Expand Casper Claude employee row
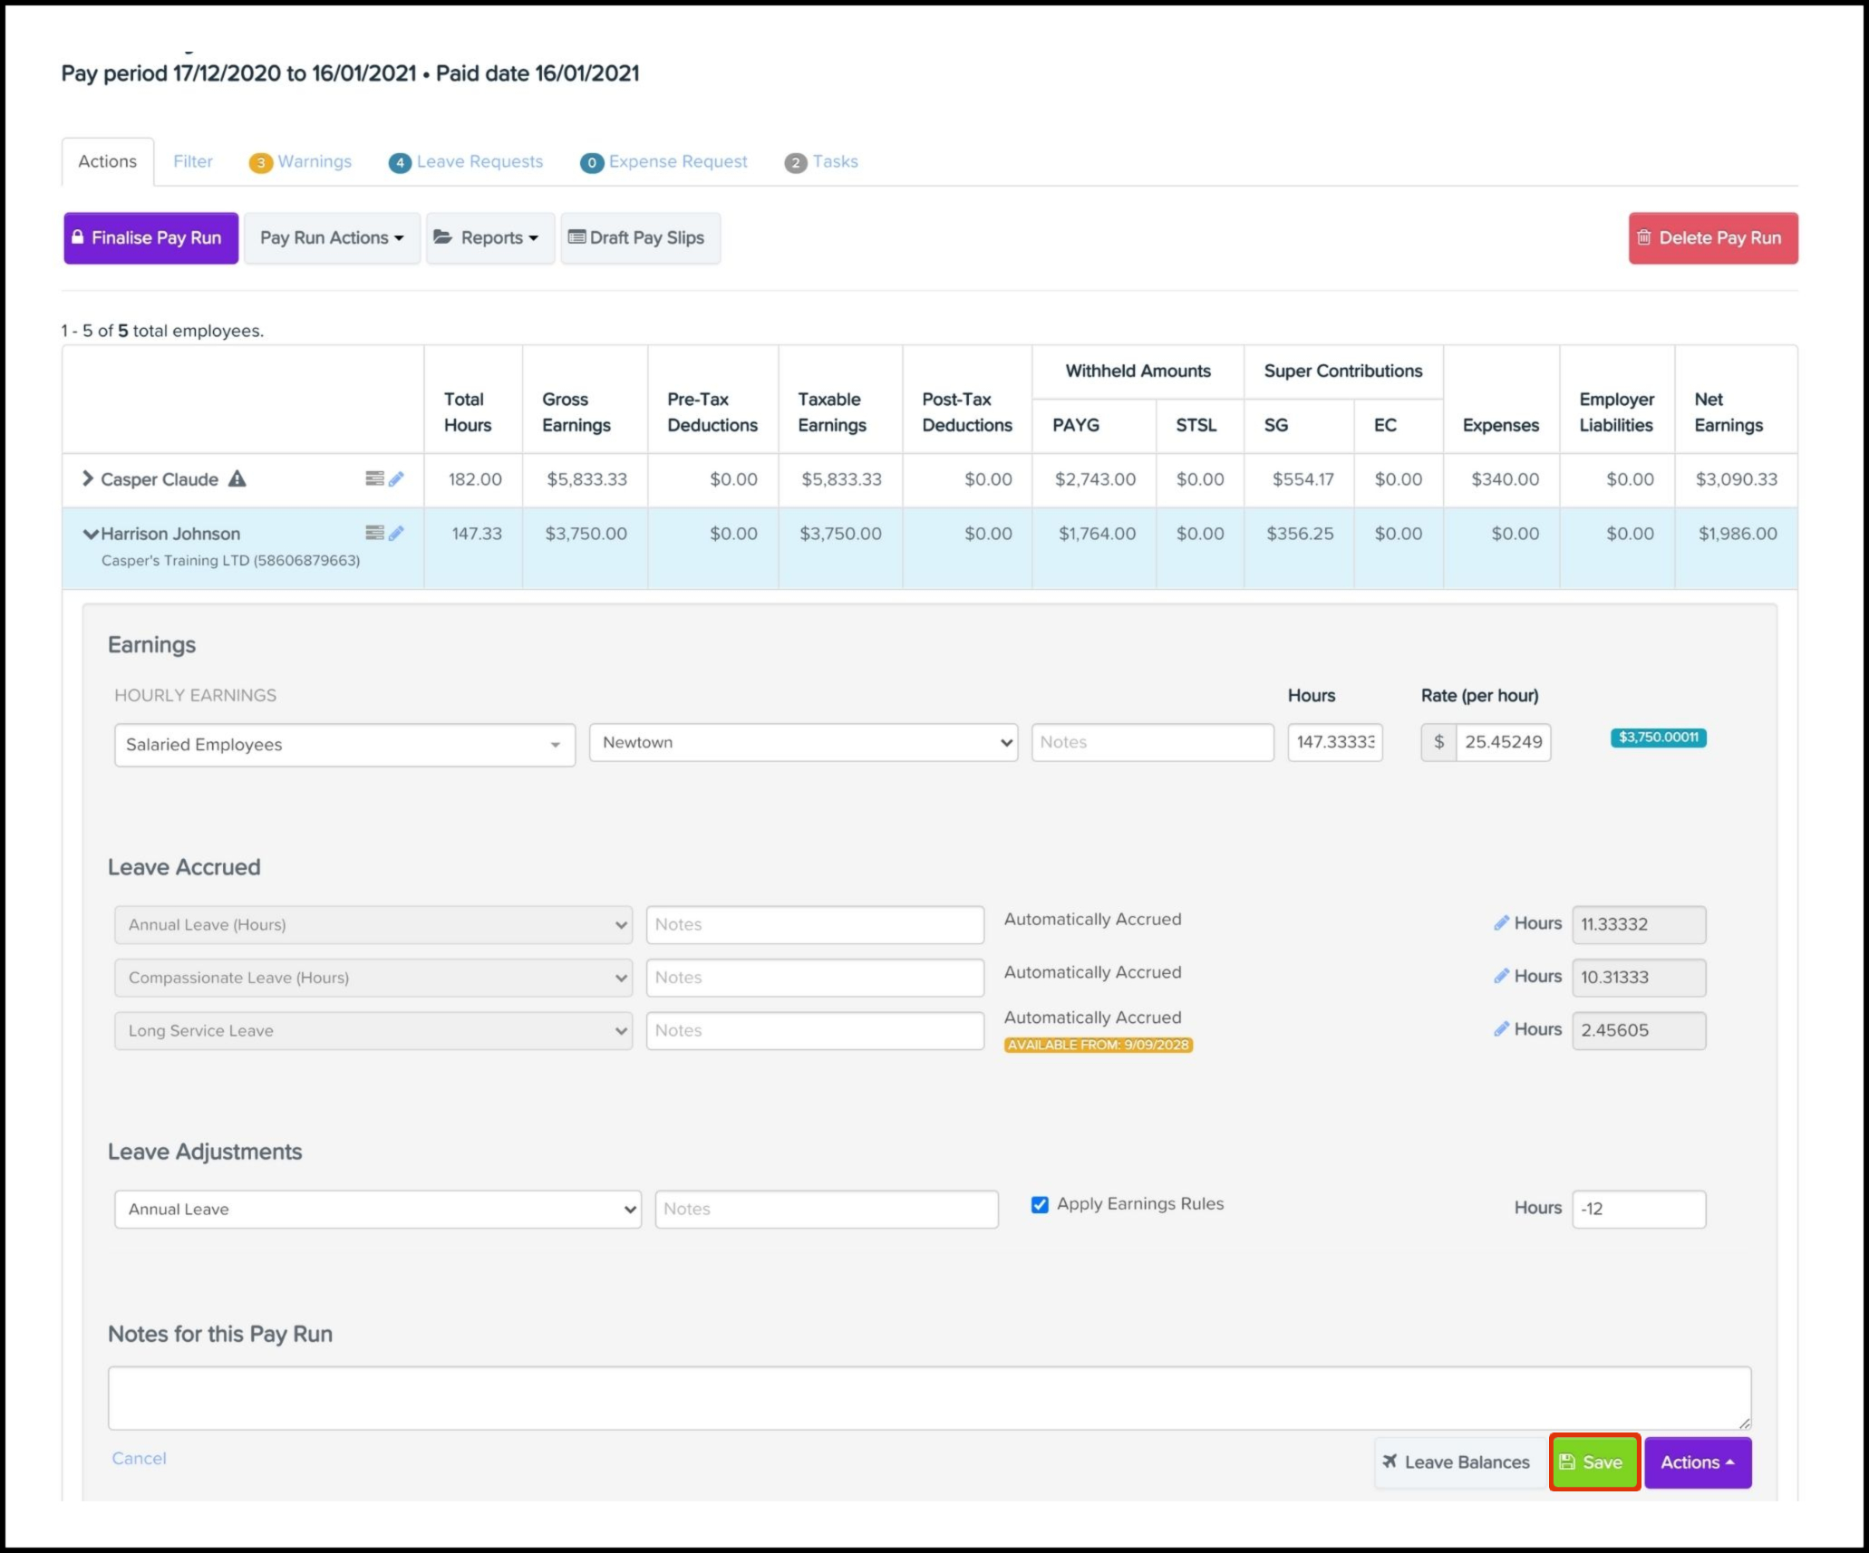The image size is (1869, 1553). click(87, 478)
